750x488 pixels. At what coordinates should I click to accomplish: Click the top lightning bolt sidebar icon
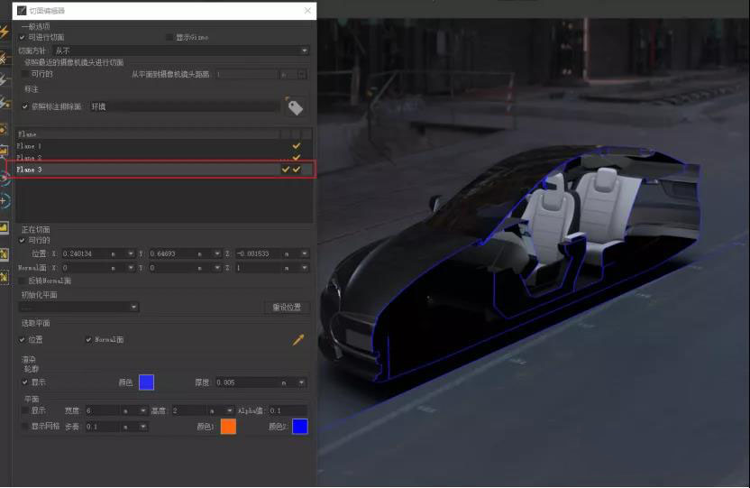[5, 32]
